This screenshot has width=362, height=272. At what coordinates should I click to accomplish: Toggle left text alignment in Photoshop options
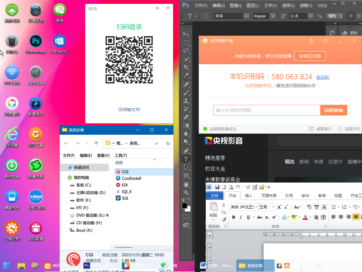pos(351,16)
